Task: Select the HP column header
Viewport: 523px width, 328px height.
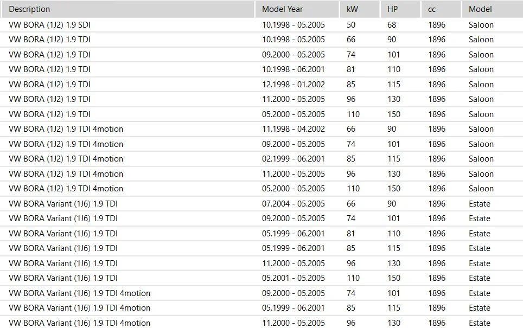Action: pos(392,9)
